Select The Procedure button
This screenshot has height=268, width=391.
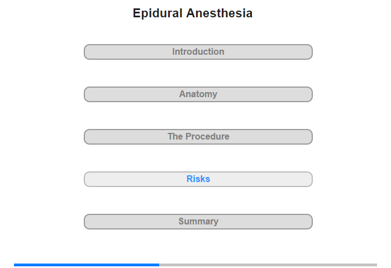[198, 137]
